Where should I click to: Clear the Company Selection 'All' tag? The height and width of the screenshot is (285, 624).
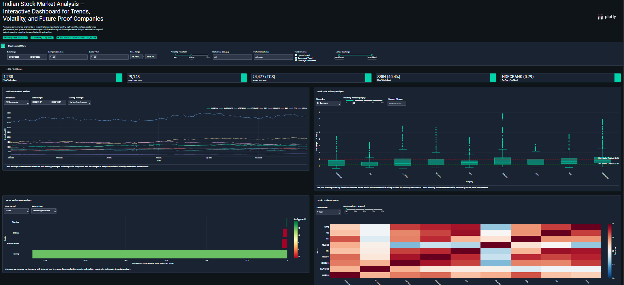(x=51, y=57)
